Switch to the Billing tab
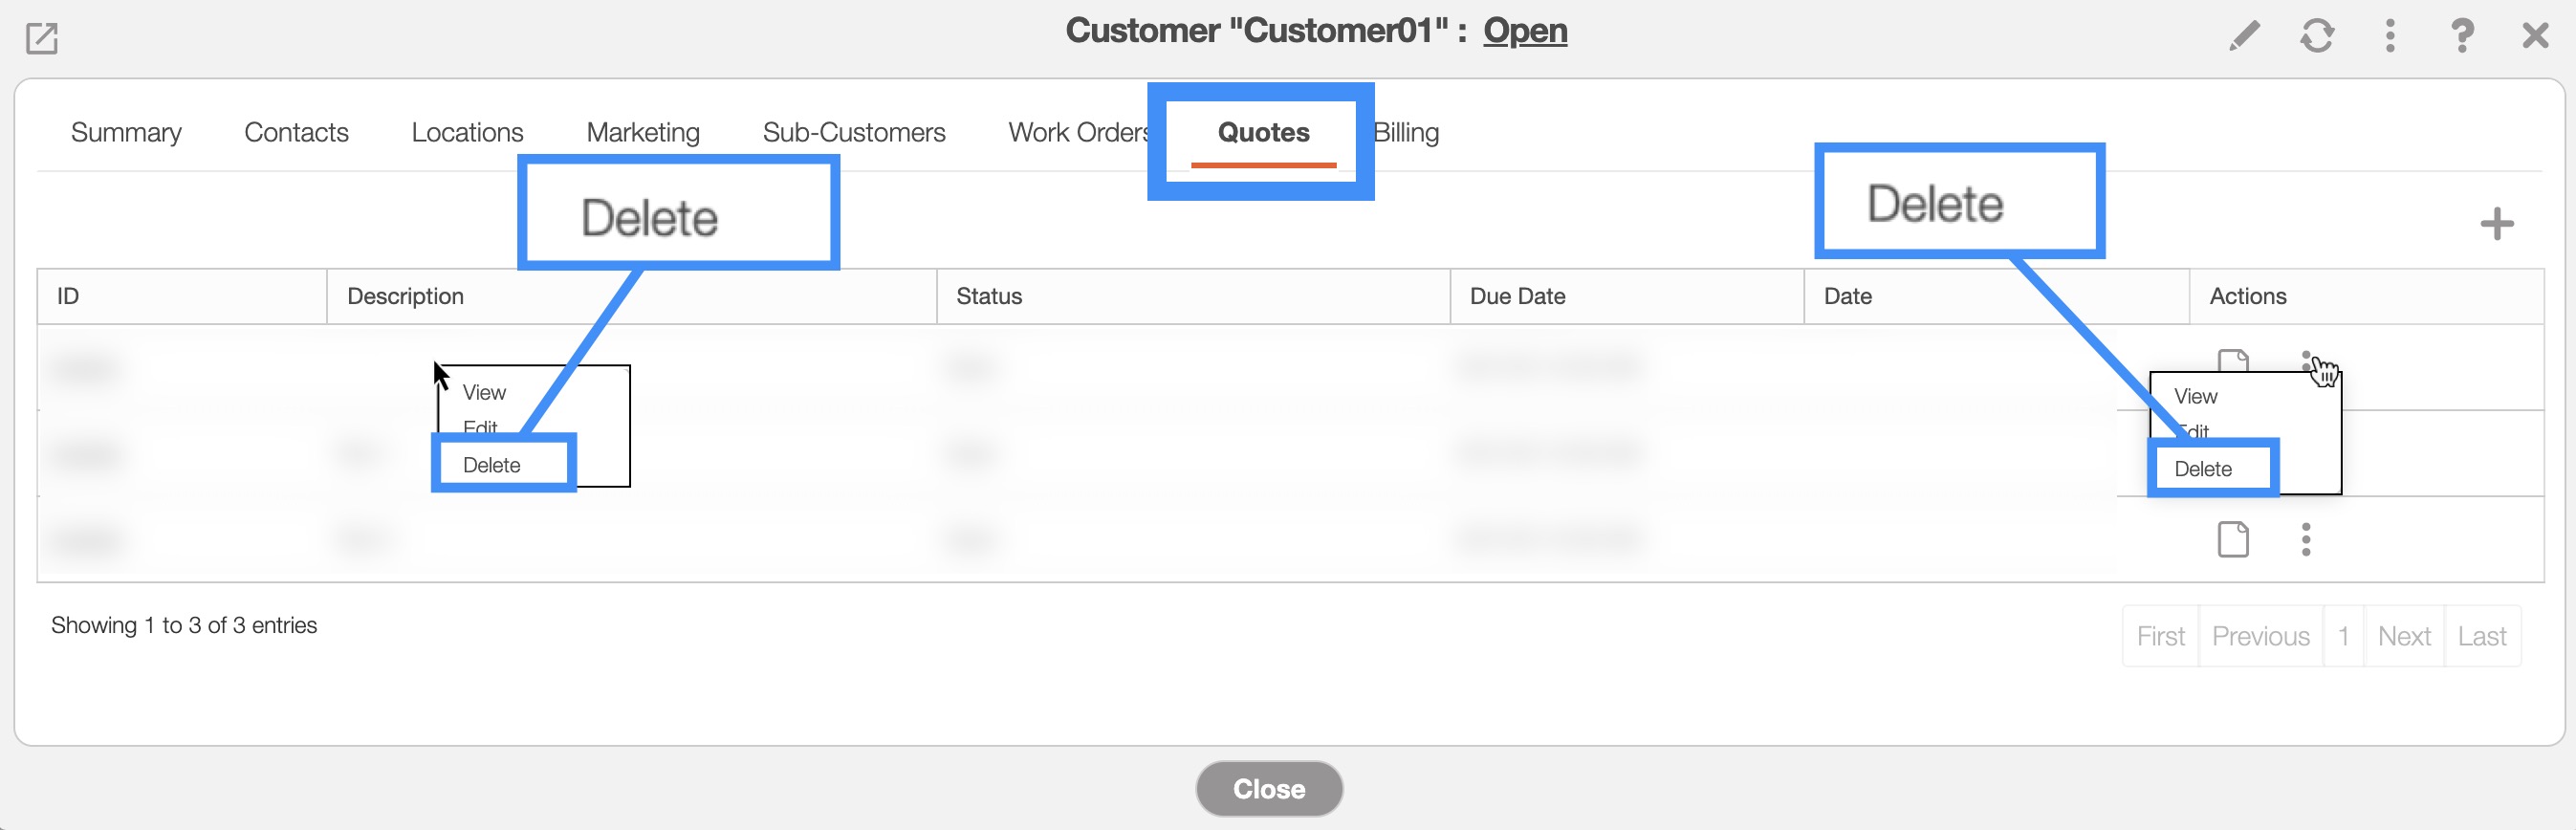Image resolution: width=2576 pixels, height=830 pixels. 1407,132
